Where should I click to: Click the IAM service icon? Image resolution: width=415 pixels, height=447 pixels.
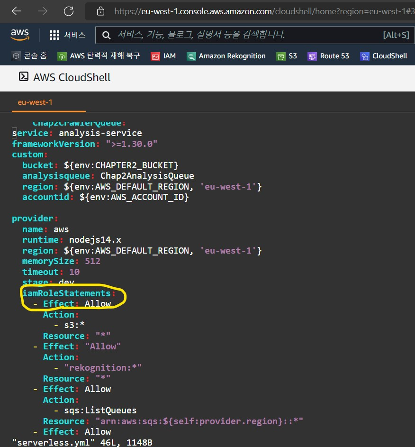pos(155,56)
